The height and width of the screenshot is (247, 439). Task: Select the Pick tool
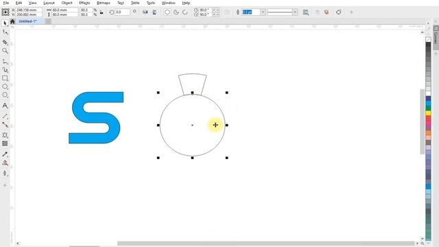pyautogui.click(x=5, y=23)
